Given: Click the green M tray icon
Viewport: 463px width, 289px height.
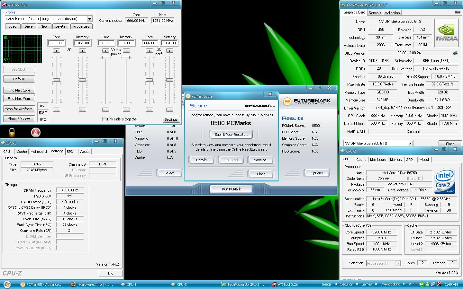Looking at the screenshot, I should (x=422, y=284).
